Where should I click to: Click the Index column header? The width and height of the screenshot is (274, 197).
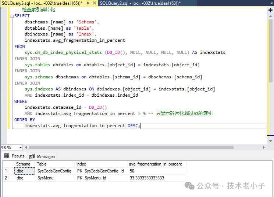(101, 164)
